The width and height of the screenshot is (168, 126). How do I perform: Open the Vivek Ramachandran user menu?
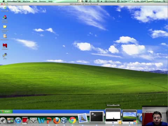pyautogui.click(x=150, y=1)
